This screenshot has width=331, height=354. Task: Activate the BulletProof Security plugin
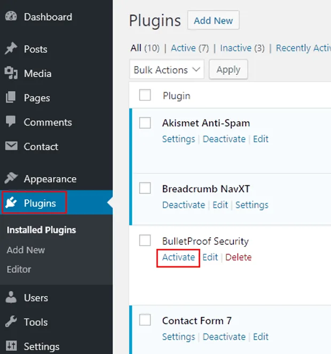tap(178, 257)
